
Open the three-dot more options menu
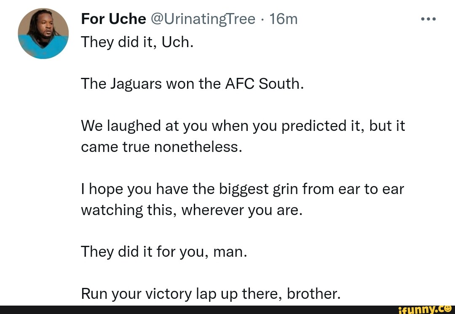pos(428,19)
